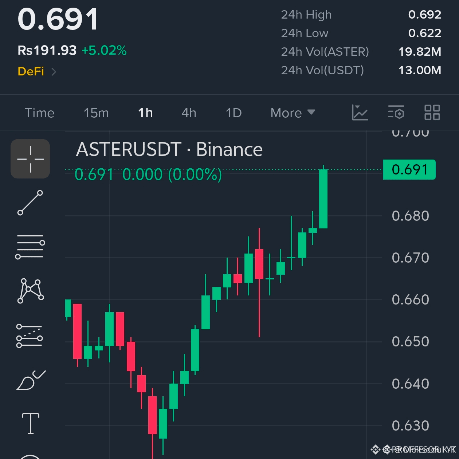The width and height of the screenshot is (459, 459).
Task: Click the 0.630 price axis label
Action: click(411, 425)
